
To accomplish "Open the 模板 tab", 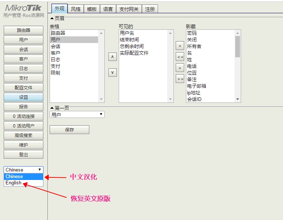I will point(92,9).
